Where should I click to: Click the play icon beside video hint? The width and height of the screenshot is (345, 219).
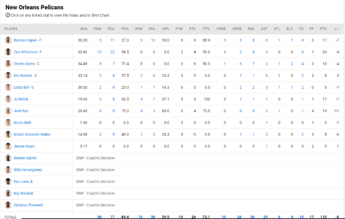7,15
